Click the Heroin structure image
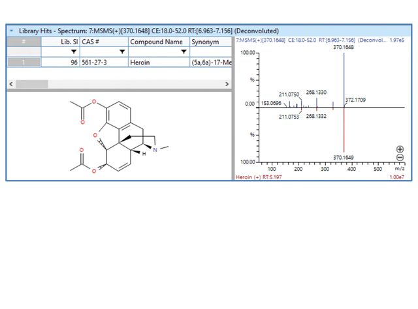 pyautogui.click(x=119, y=136)
